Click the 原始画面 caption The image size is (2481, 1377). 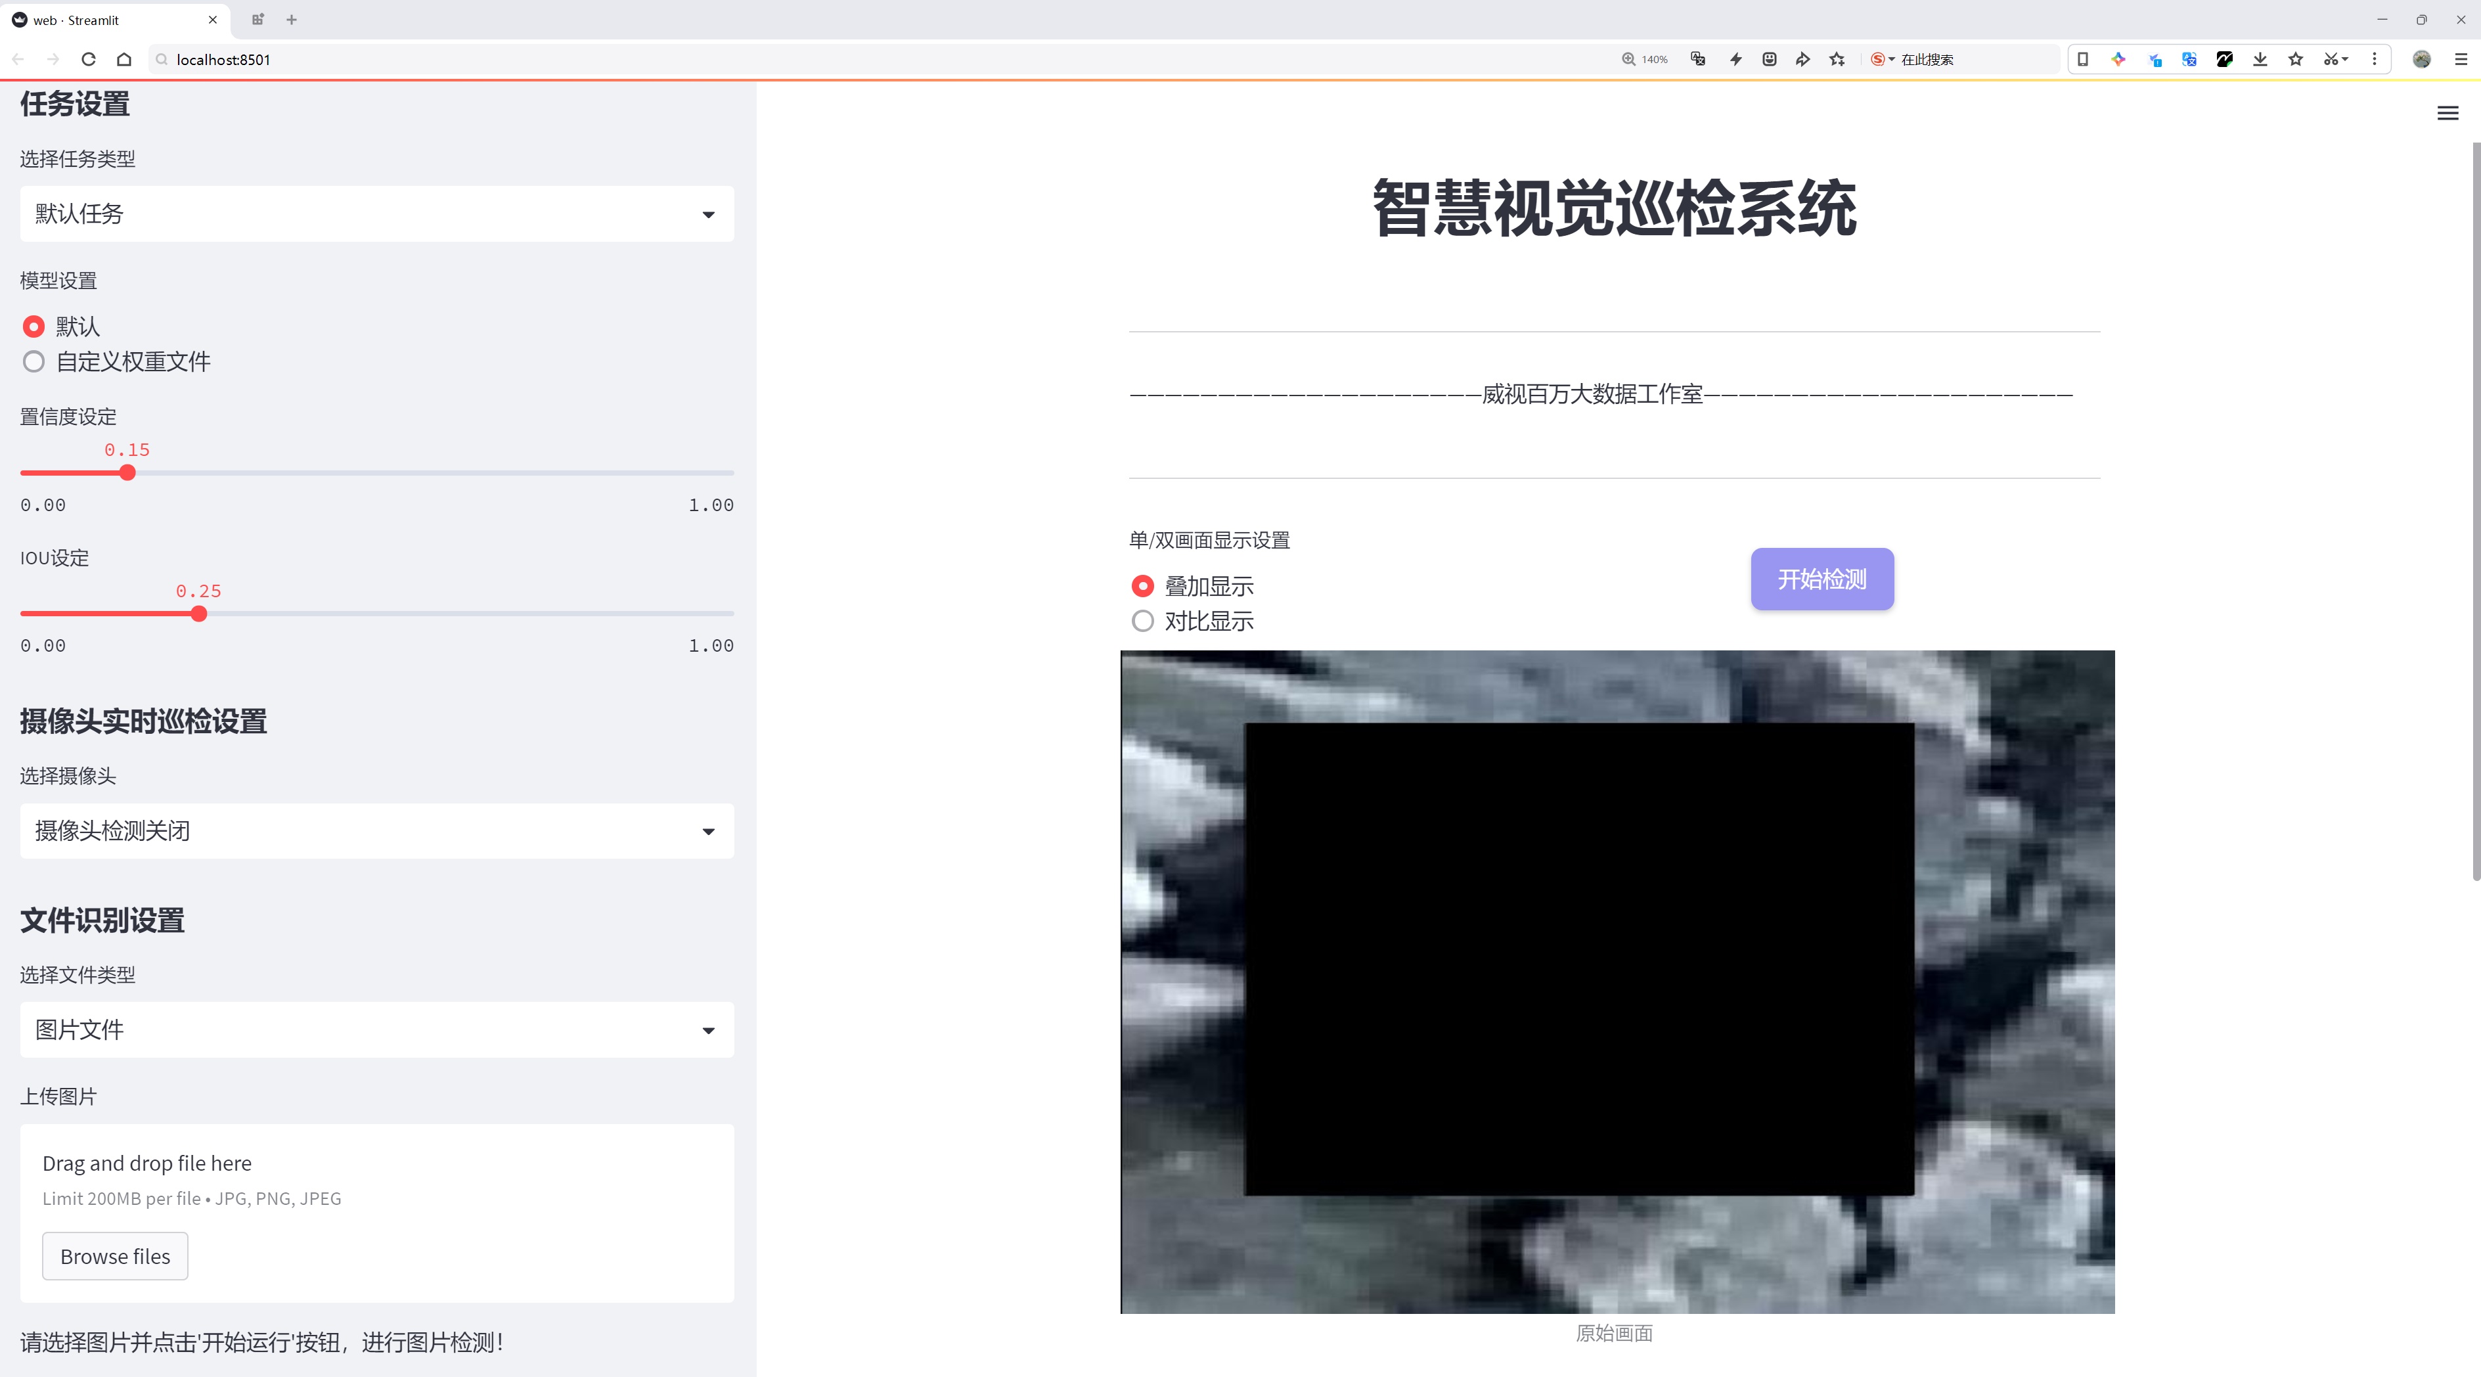pyautogui.click(x=1614, y=1333)
